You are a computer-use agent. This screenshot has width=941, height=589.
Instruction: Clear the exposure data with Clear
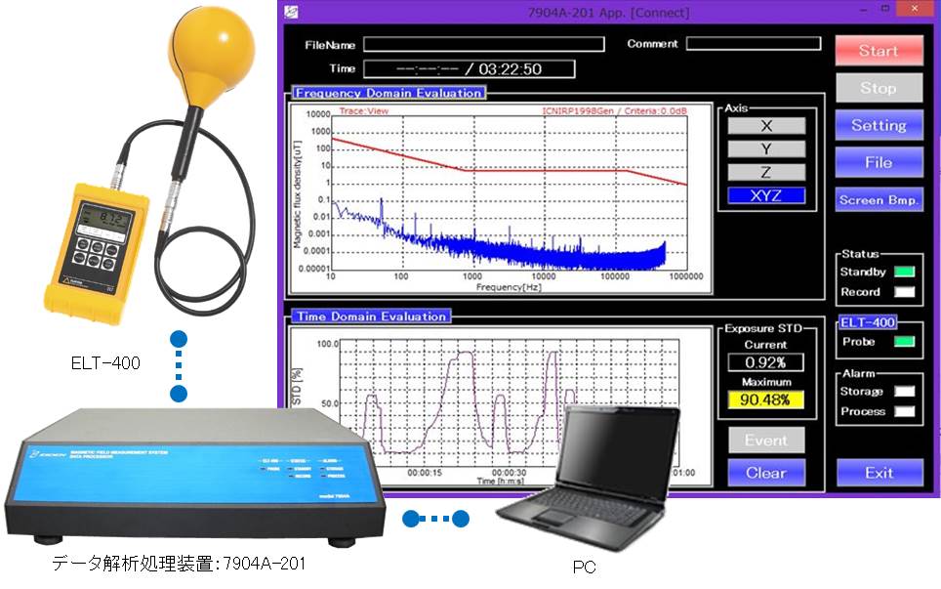pos(766,473)
